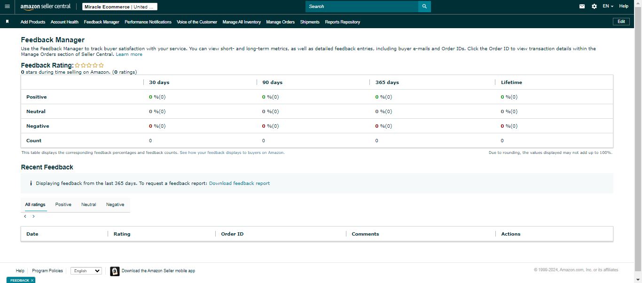Image resolution: width=642 pixels, height=283 pixels.
Task: Click the Edit button in nav bar
Action: 621,22
